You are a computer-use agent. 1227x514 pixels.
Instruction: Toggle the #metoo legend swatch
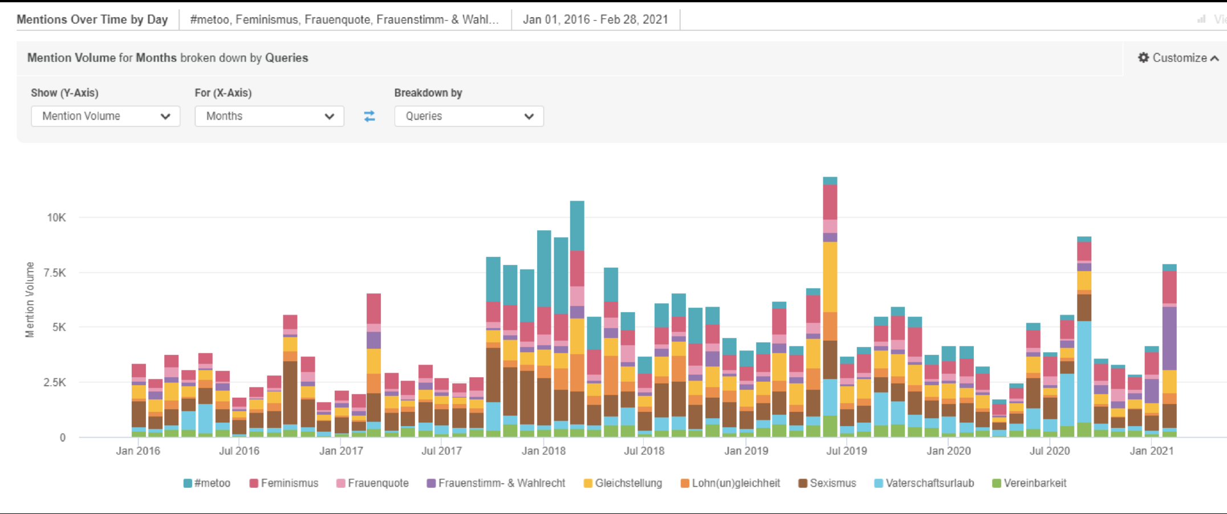[x=188, y=483]
